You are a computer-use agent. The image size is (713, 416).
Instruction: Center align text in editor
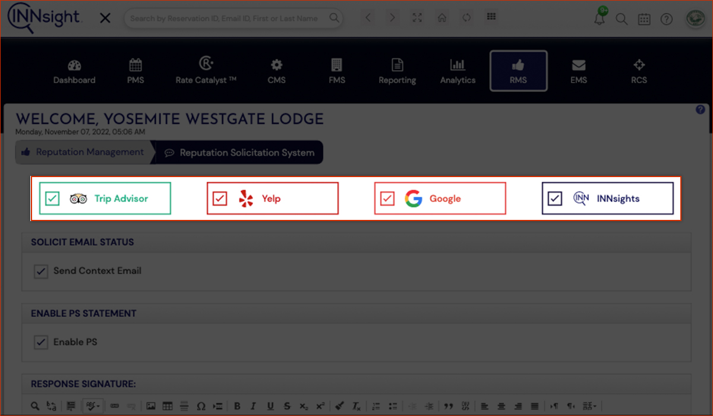pos(501,406)
